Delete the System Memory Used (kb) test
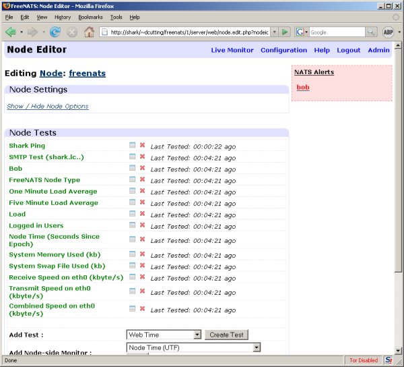 coord(142,254)
